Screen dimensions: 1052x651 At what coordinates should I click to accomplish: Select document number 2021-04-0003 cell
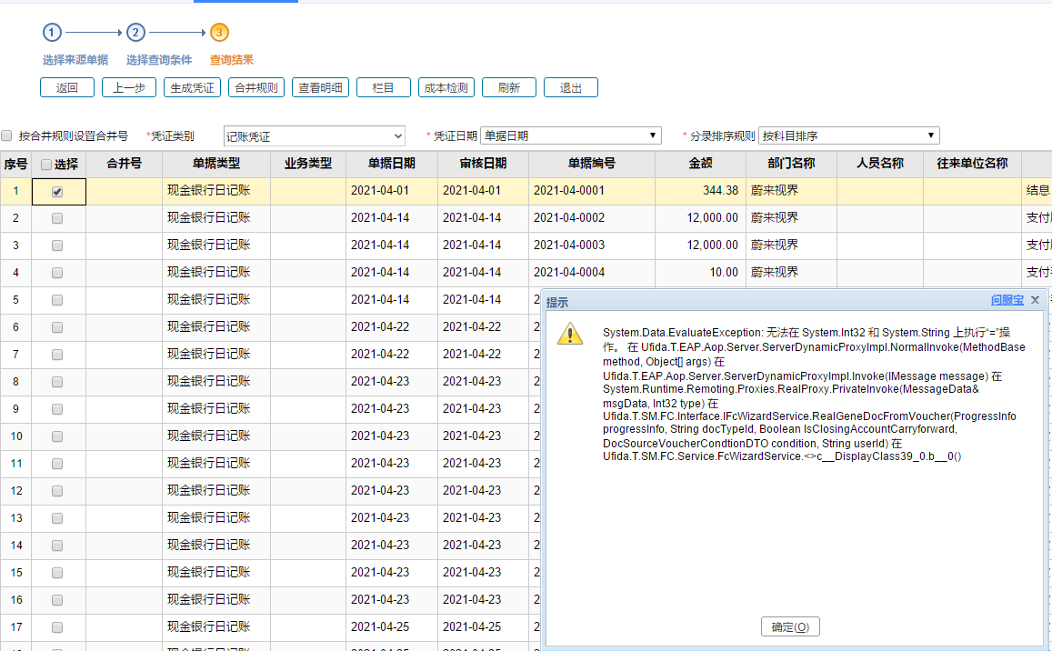tap(592, 245)
